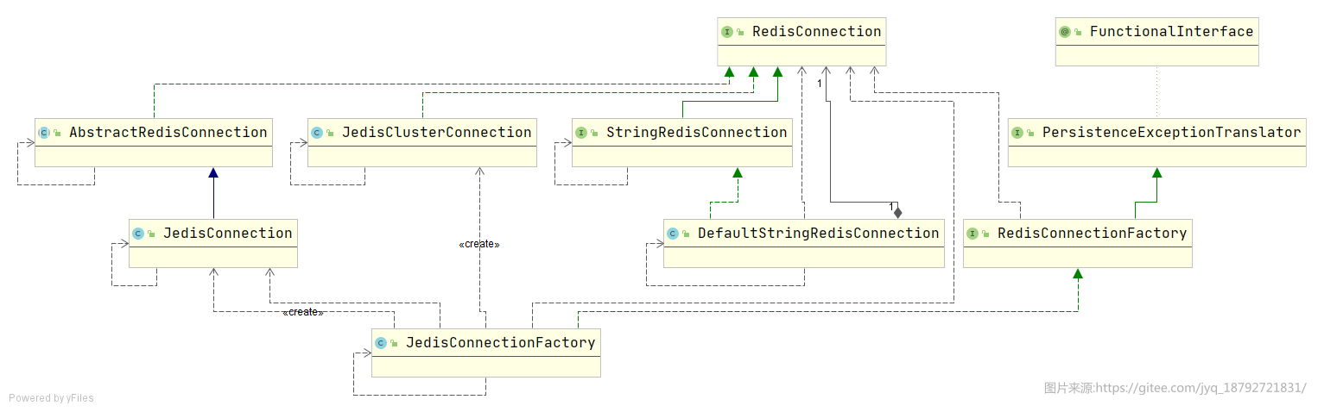Viewport: 1324px width, 412px height.
Task: Select the JedisClusterConnection node label
Action: pos(436,133)
